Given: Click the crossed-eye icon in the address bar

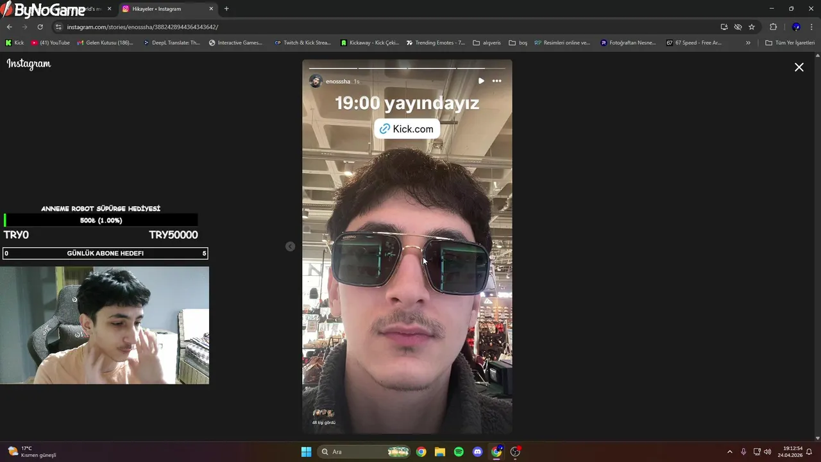Looking at the screenshot, I should point(738,27).
